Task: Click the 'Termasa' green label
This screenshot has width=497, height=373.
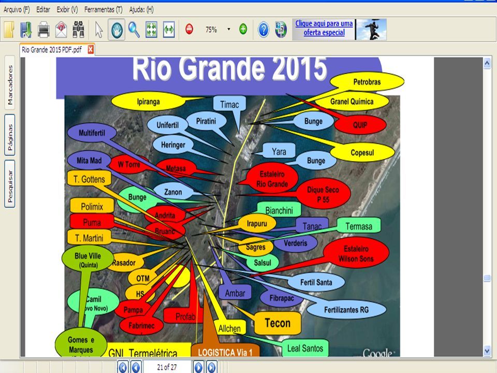Action: click(358, 226)
